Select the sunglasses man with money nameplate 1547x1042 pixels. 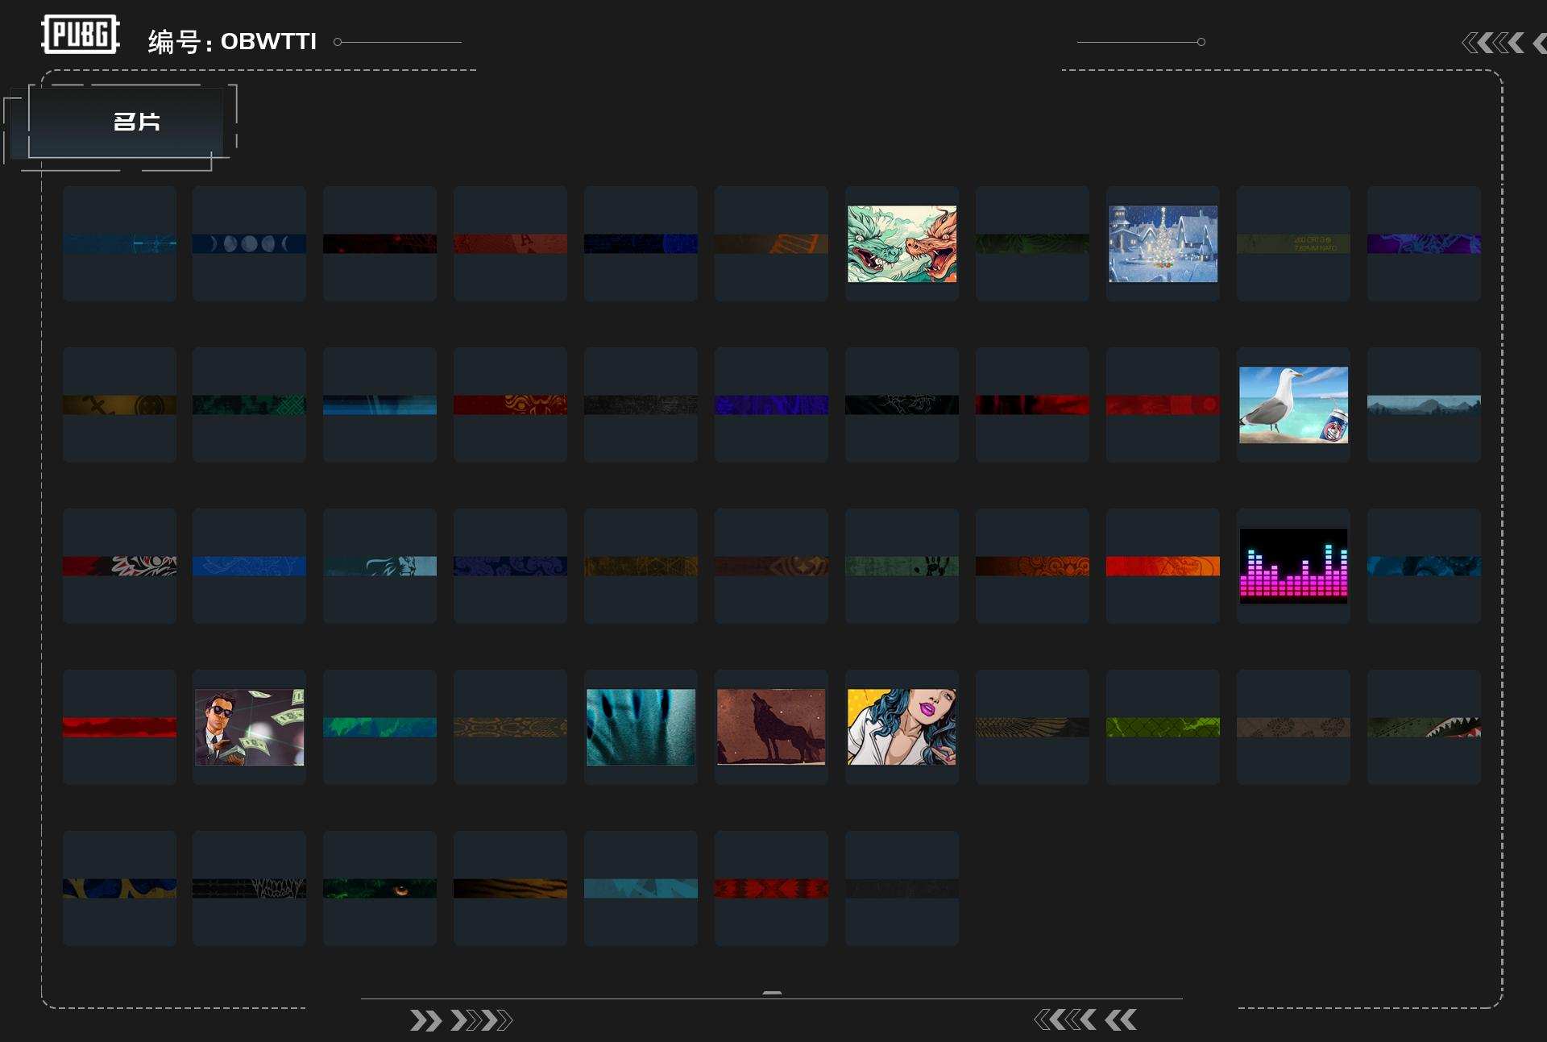click(x=249, y=727)
